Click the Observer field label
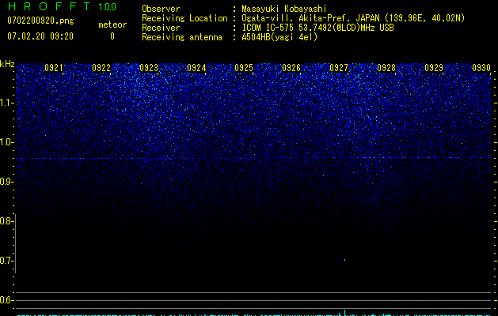 pyautogui.click(x=161, y=9)
